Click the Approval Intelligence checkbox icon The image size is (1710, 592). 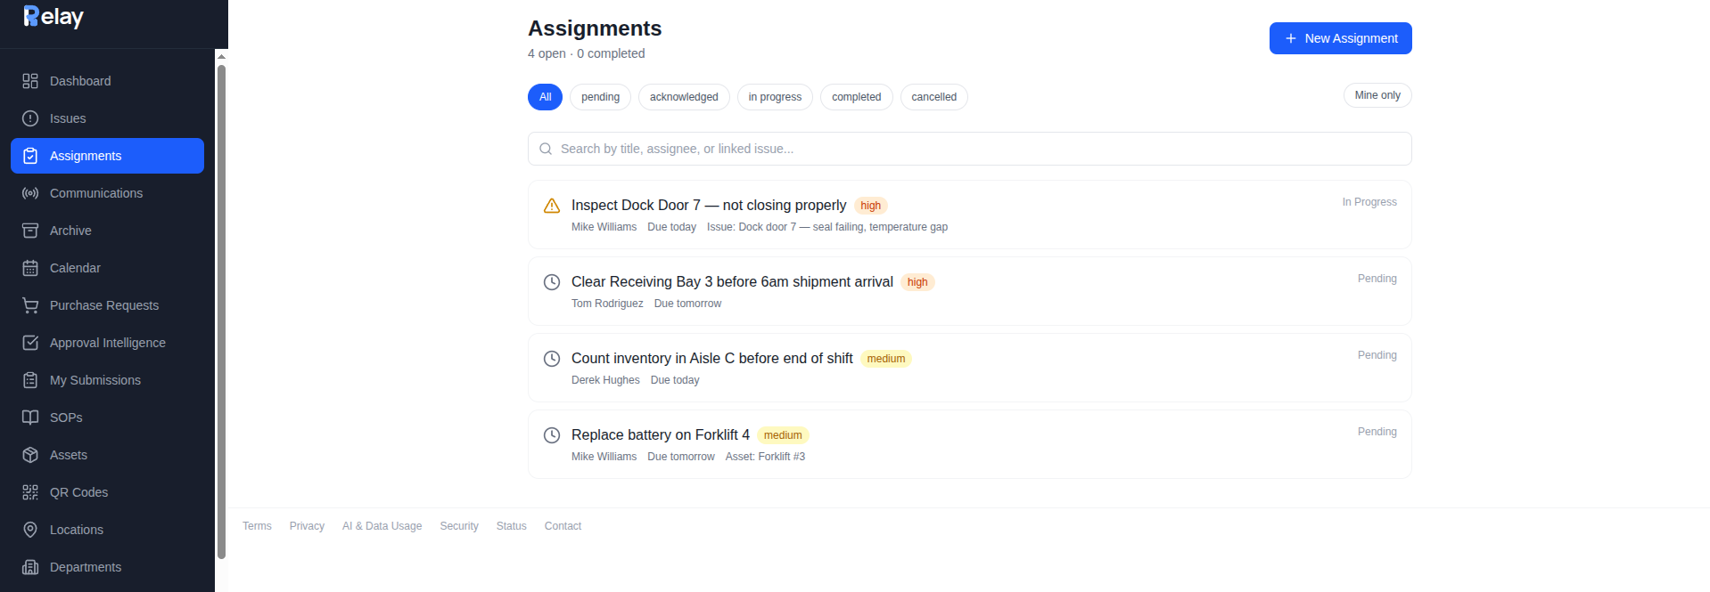[30, 343]
